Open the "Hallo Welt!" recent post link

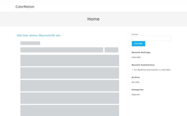click(x=136, y=57)
